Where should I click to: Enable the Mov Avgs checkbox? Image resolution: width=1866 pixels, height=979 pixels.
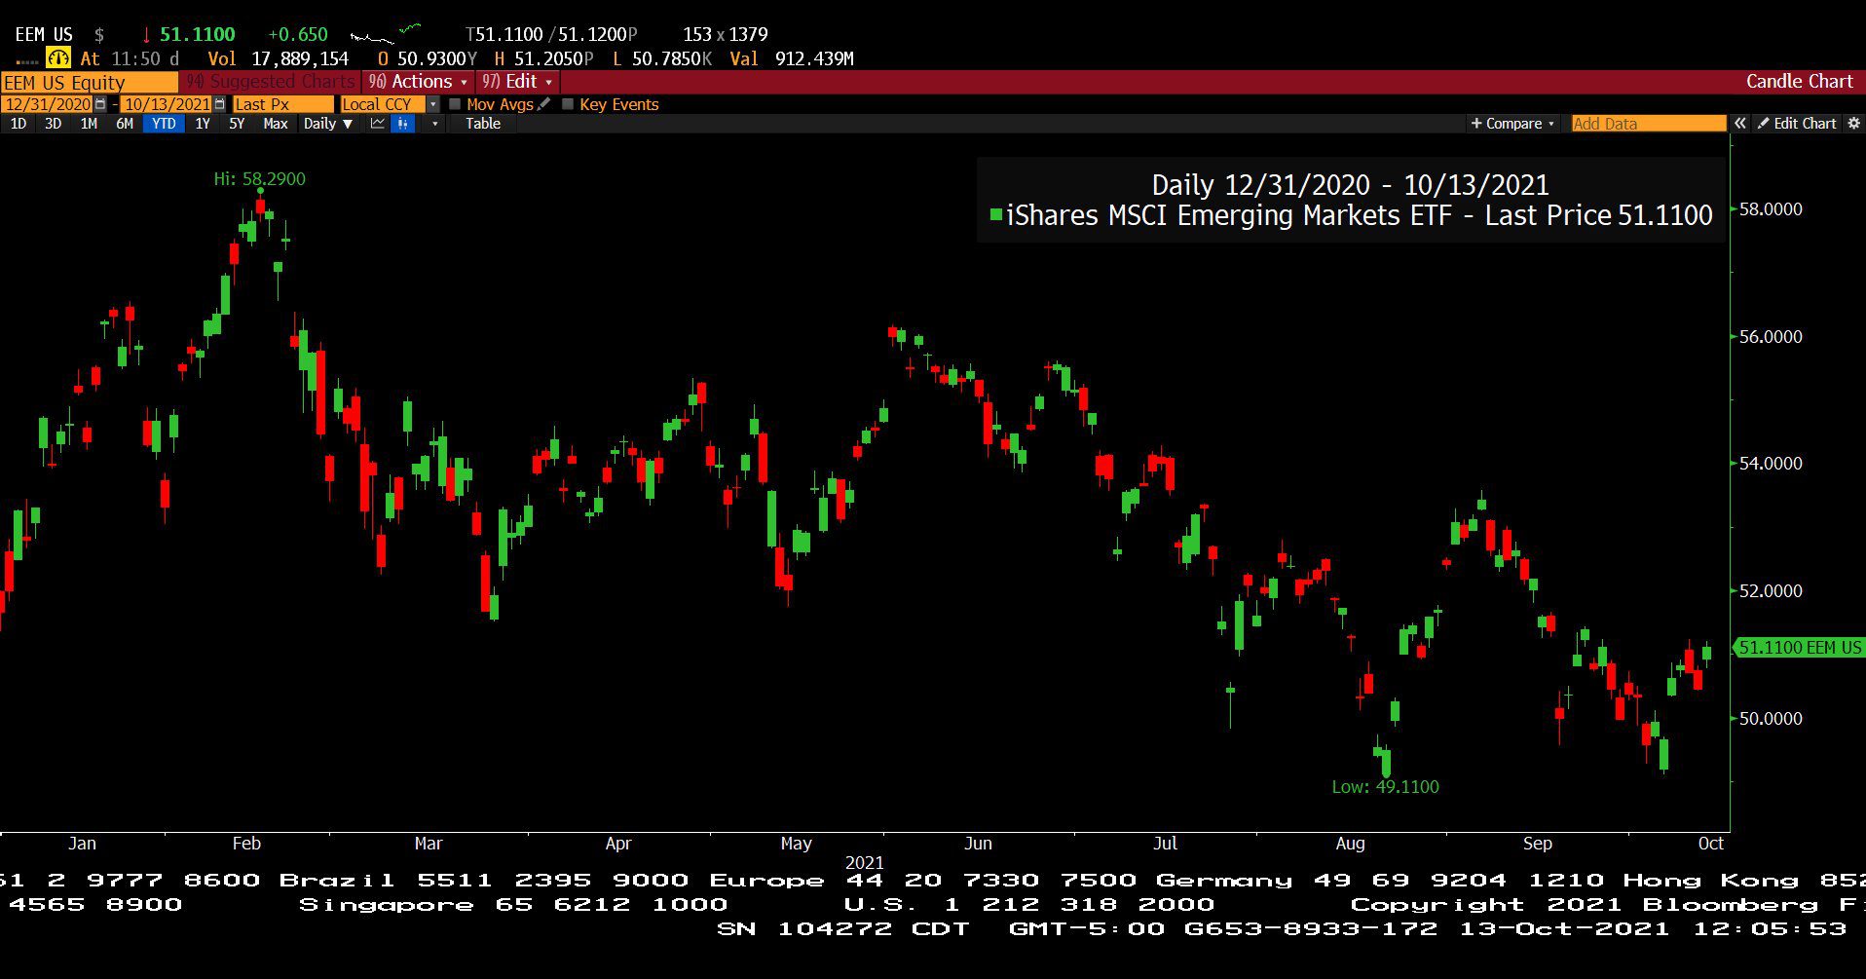pyautogui.click(x=455, y=104)
